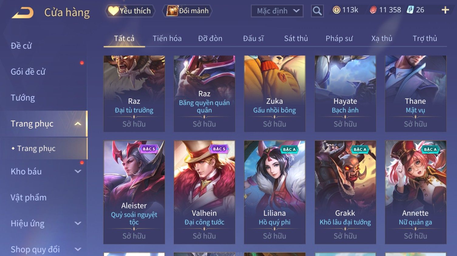Expand the Kho báu sidebar section
Screen dimensions: 457x256
coord(78,171)
